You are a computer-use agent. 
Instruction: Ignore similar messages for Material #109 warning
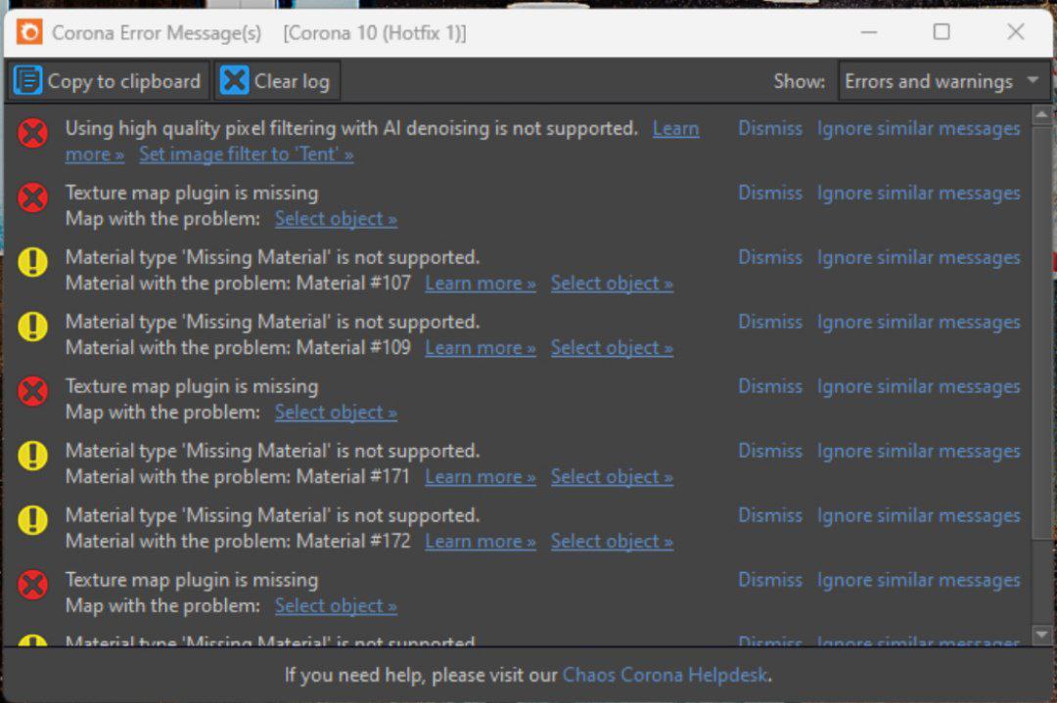(918, 322)
